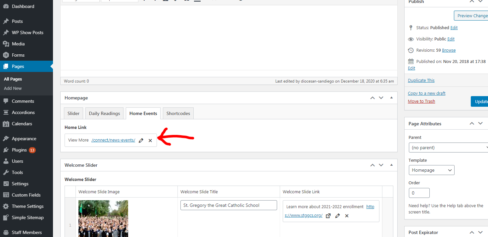Open the Template dropdown
The height and width of the screenshot is (237, 488).
pos(431,170)
